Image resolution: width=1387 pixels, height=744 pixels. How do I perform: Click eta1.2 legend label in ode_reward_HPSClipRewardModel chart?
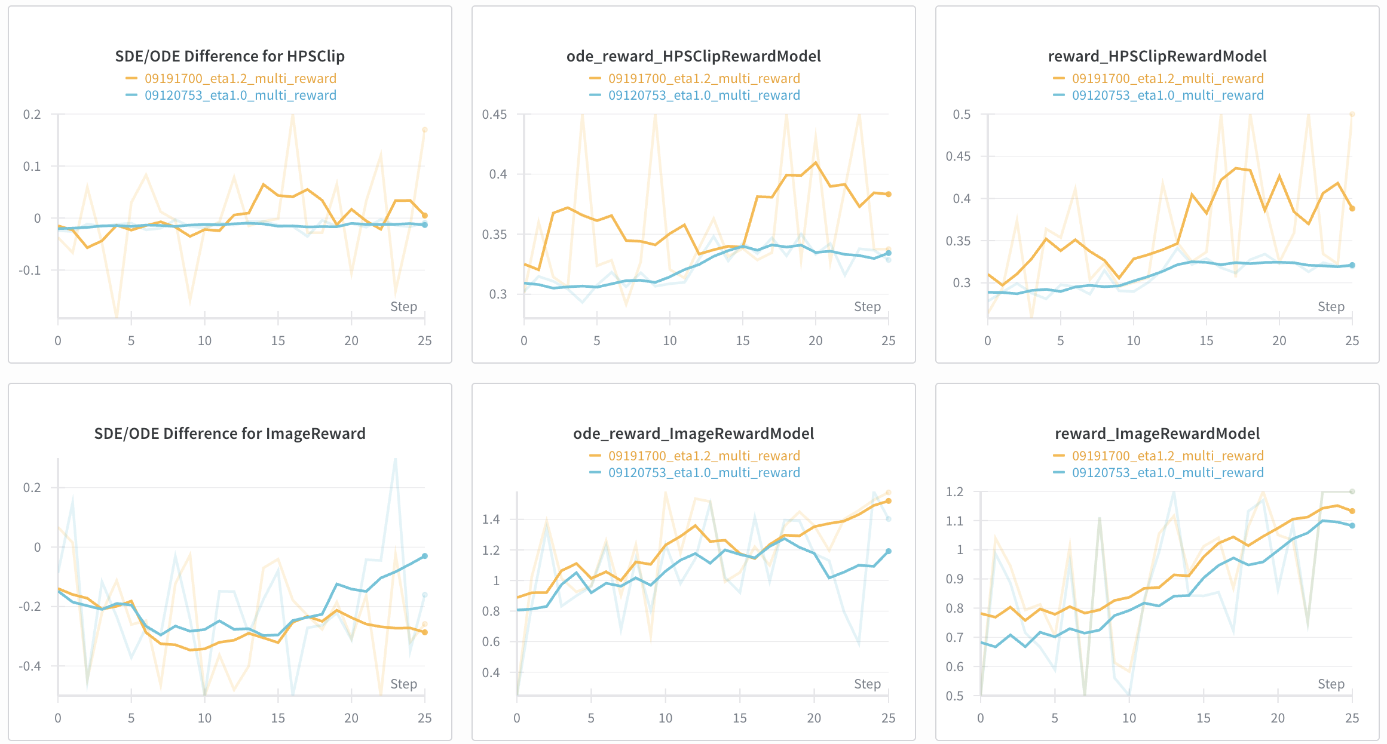[704, 78]
